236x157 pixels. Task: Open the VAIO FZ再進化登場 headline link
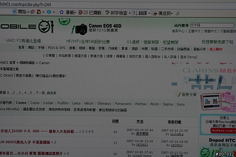pos(23,41)
